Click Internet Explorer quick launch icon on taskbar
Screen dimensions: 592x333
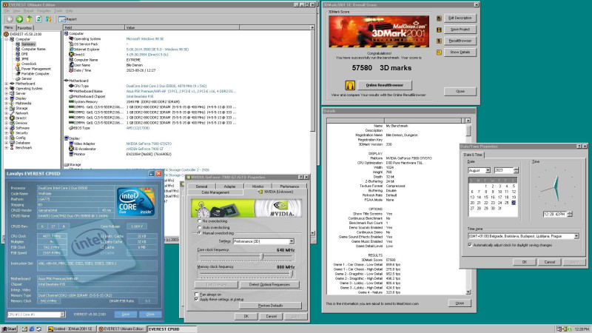click(x=32, y=329)
